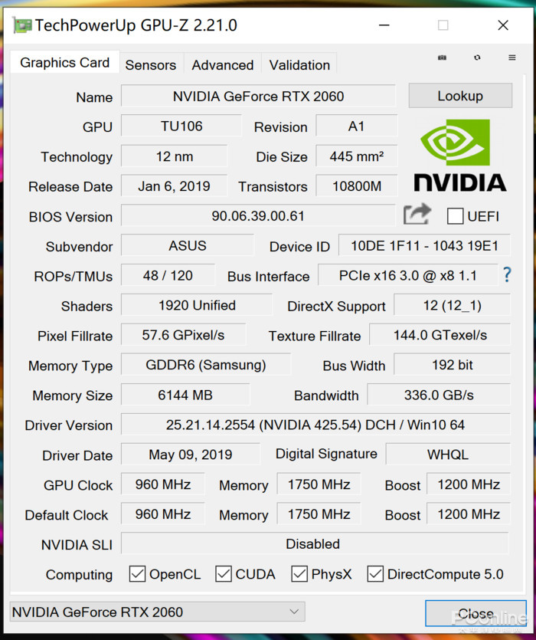Click the GPU-Z app icon in title bar

click(22, 25)
